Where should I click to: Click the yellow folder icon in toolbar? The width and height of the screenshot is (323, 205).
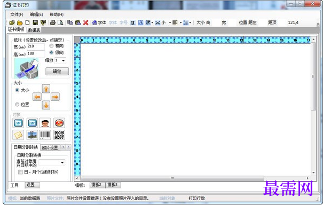point(20,22)
